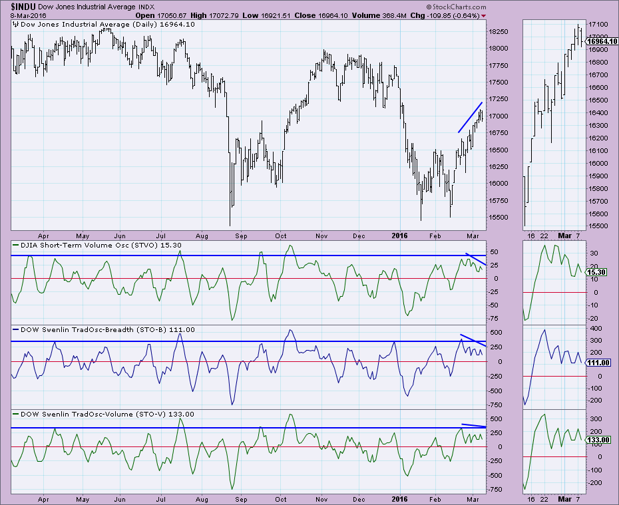Click the Chg value -109.85 (-0.64%)
Viewport: 619px width, 505px height.
pos(453,16)
